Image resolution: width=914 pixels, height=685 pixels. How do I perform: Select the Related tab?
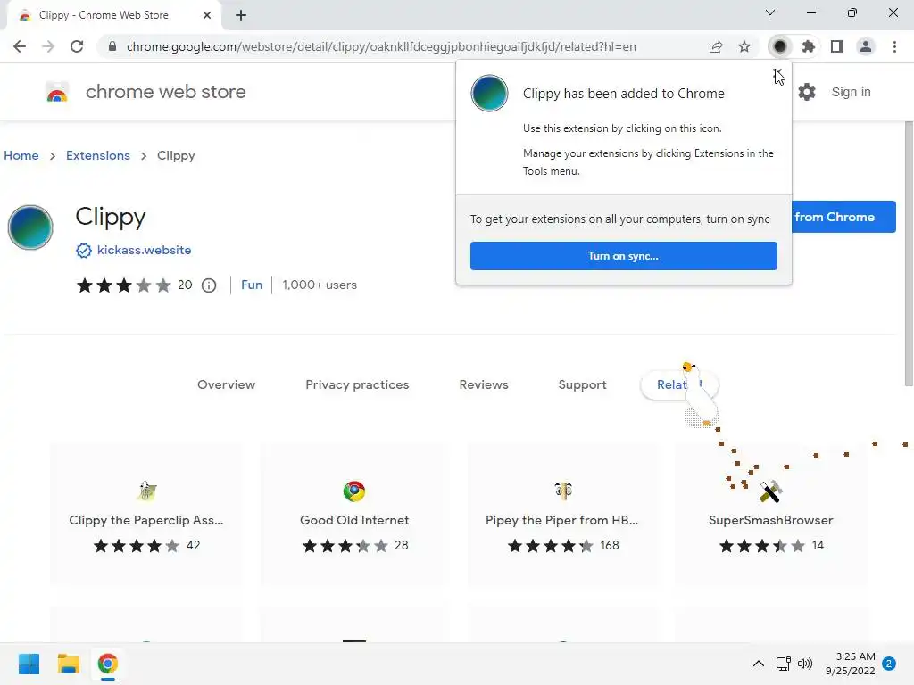point(679,385)
